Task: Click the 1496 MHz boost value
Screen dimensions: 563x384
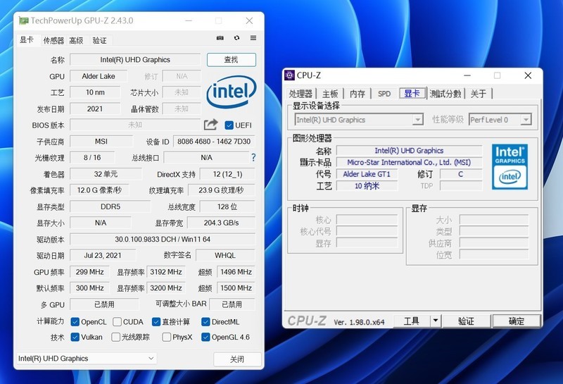Action: [236, 272]
